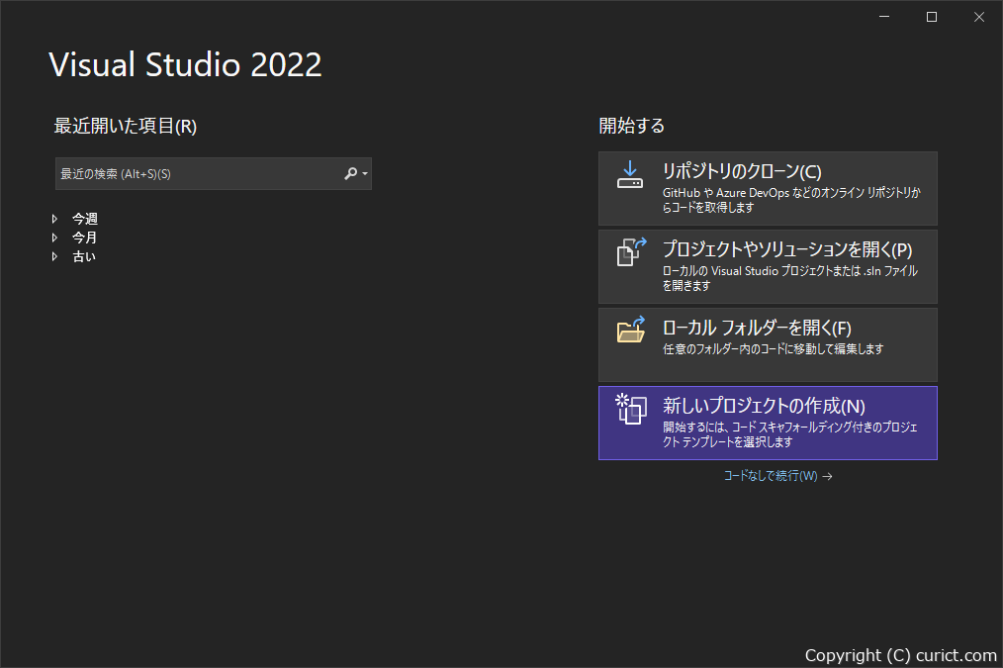Expand the 今月 recent items group
The image size is (1003, 668).
[x=56, y=237]
